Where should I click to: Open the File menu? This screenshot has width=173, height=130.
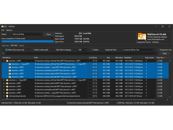[3, 30]
